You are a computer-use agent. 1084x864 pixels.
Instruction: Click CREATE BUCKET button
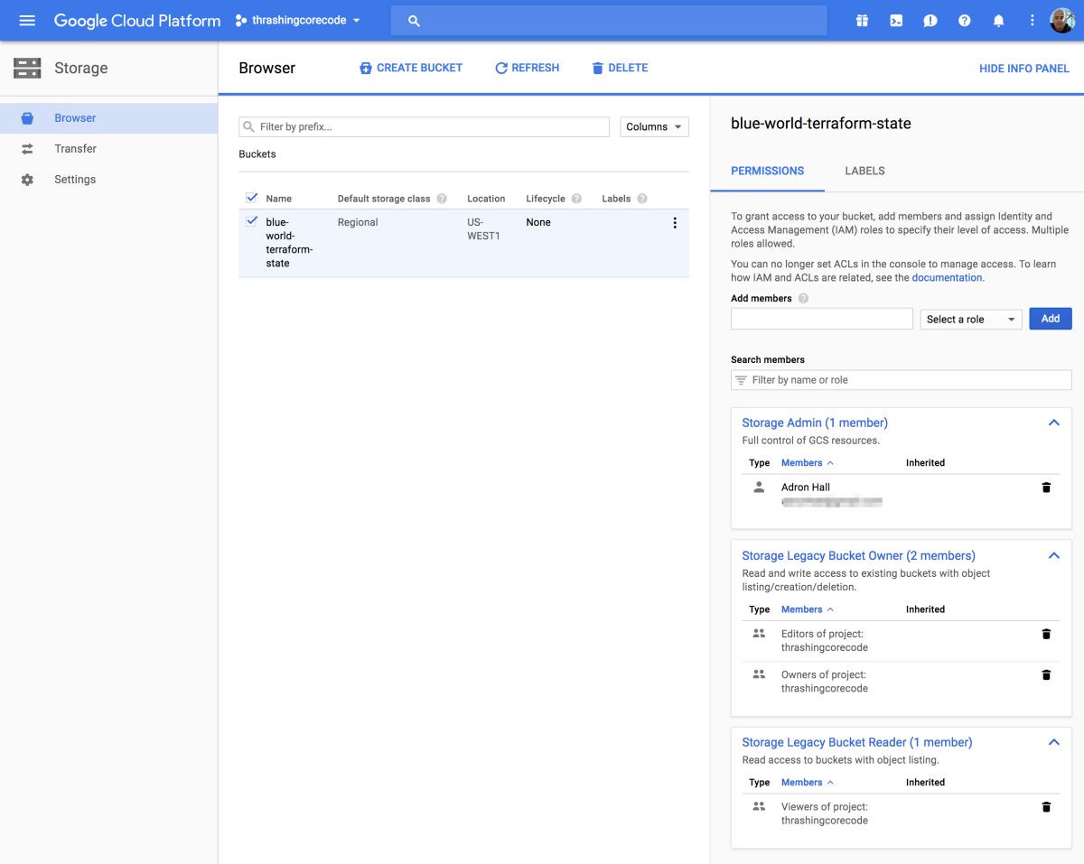(410, 68)
